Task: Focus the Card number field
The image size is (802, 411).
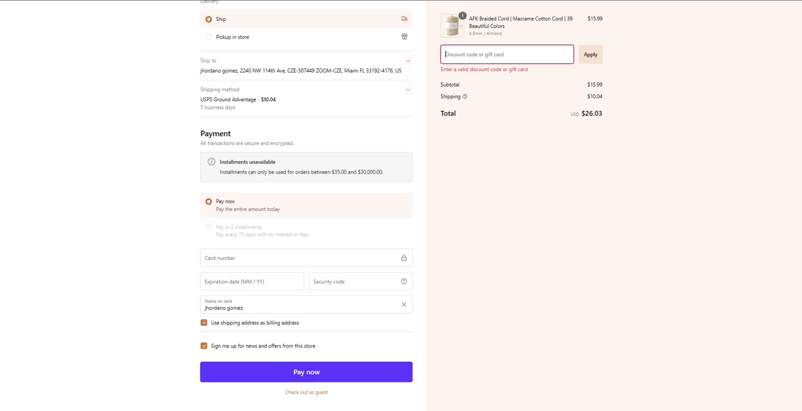Action: tap(299, 258)
